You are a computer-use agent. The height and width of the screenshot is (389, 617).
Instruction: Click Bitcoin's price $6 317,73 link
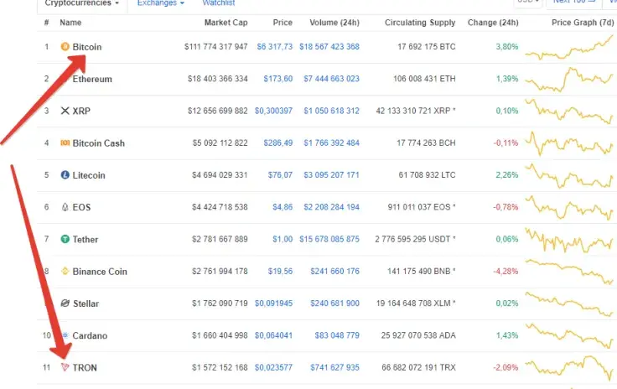tap(274, 47)
